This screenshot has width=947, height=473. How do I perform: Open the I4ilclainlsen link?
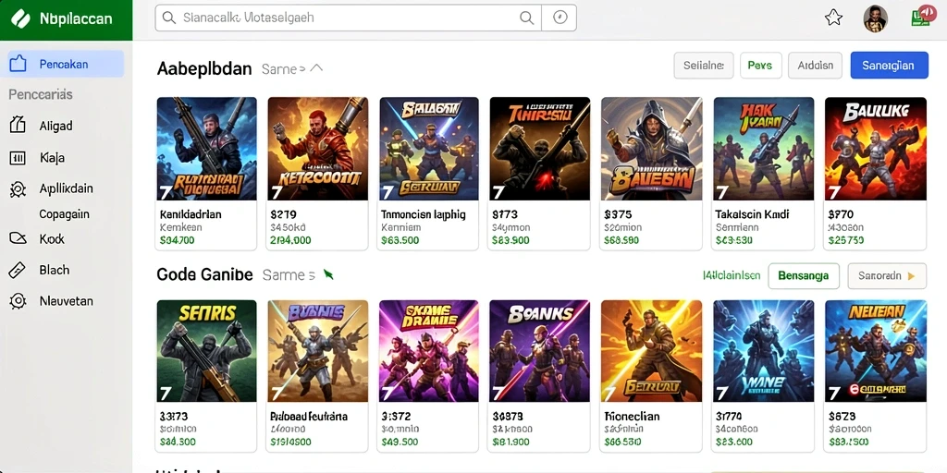pyautogui.click(x=732, y=275)
